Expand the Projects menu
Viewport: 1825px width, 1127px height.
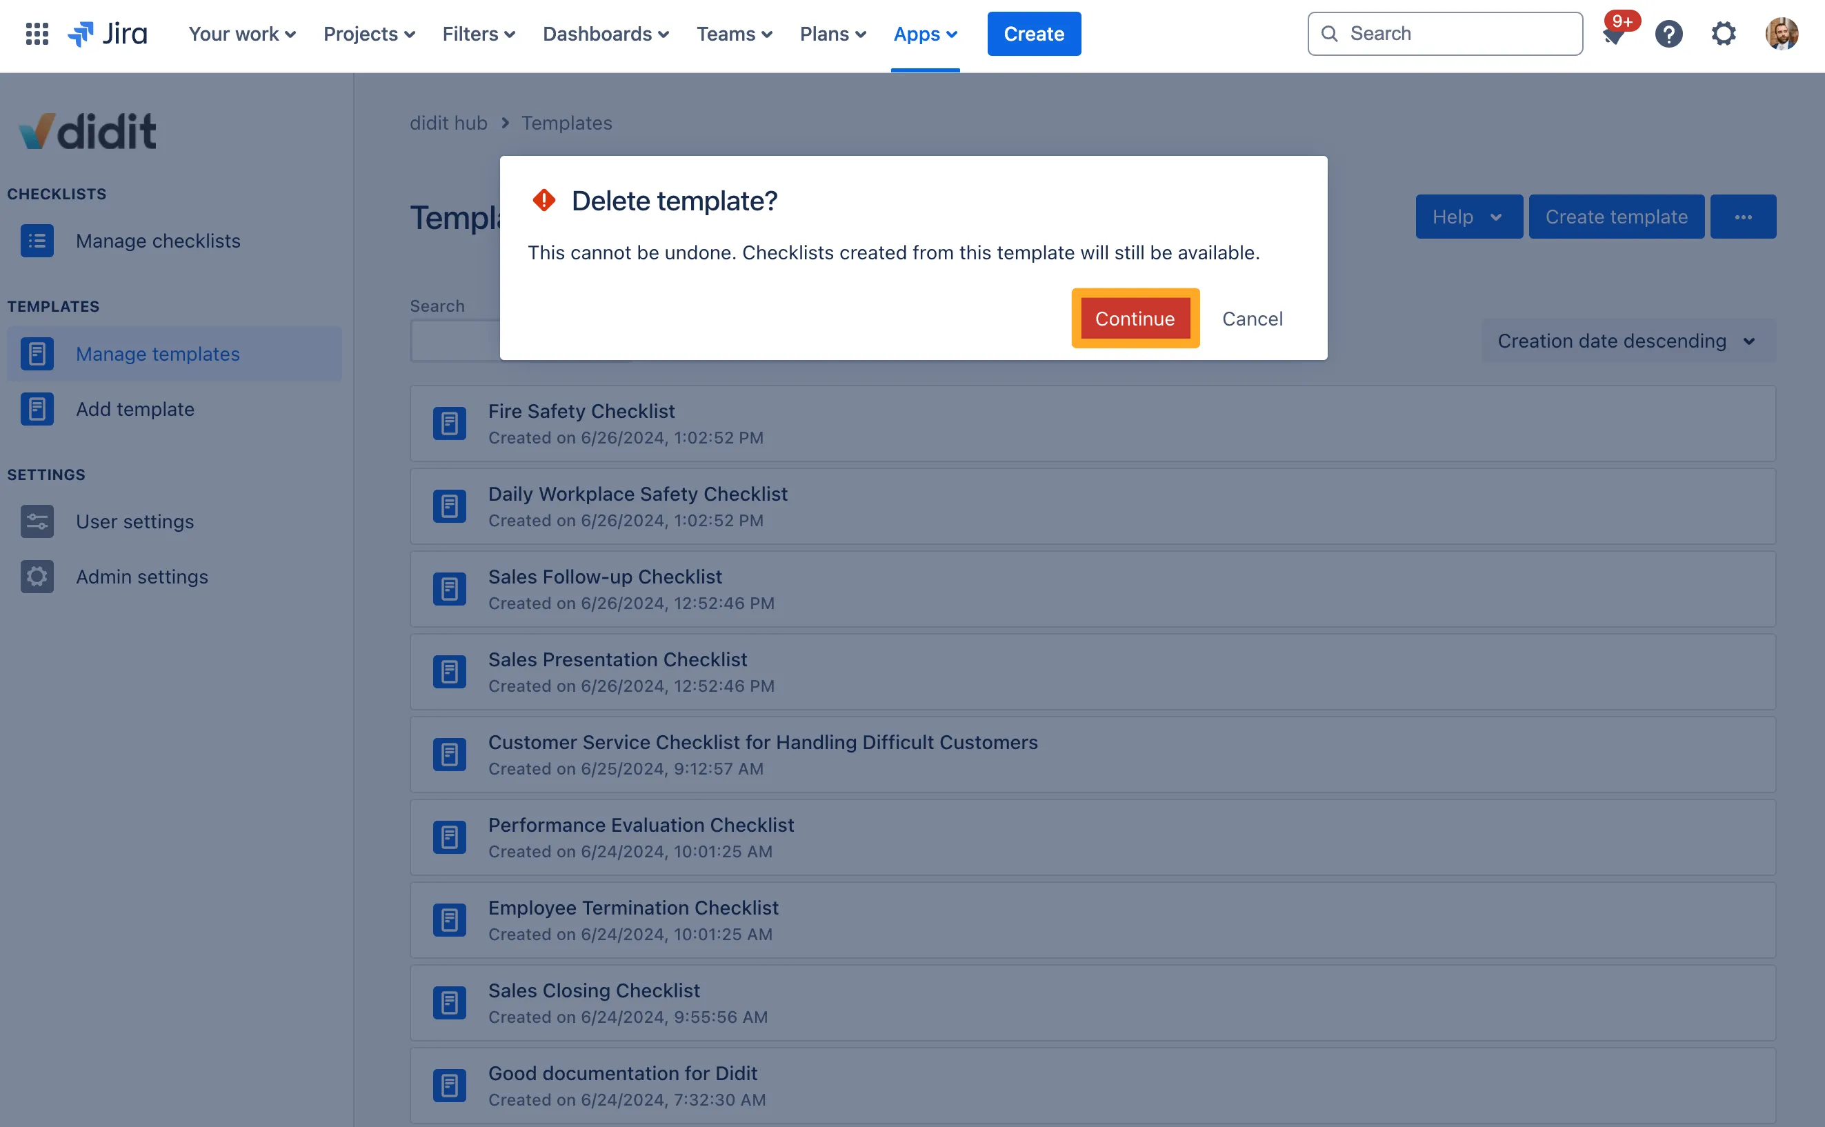pyautogui.click(x=369, y=34)
